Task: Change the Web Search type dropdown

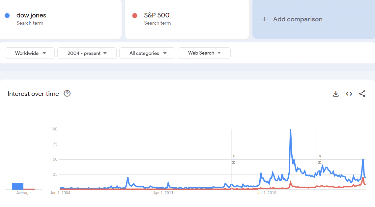Action: pos(204,53)
